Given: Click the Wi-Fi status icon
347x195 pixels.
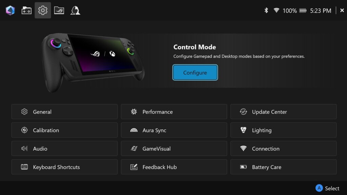Looking at the screenshot, I should point(276,10).
